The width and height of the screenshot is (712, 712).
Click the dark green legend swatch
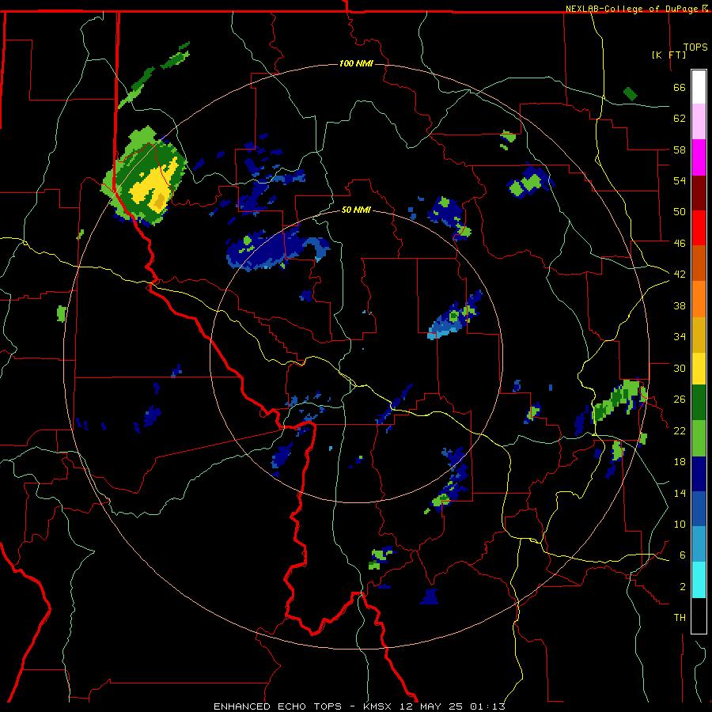tap(699, 403)
